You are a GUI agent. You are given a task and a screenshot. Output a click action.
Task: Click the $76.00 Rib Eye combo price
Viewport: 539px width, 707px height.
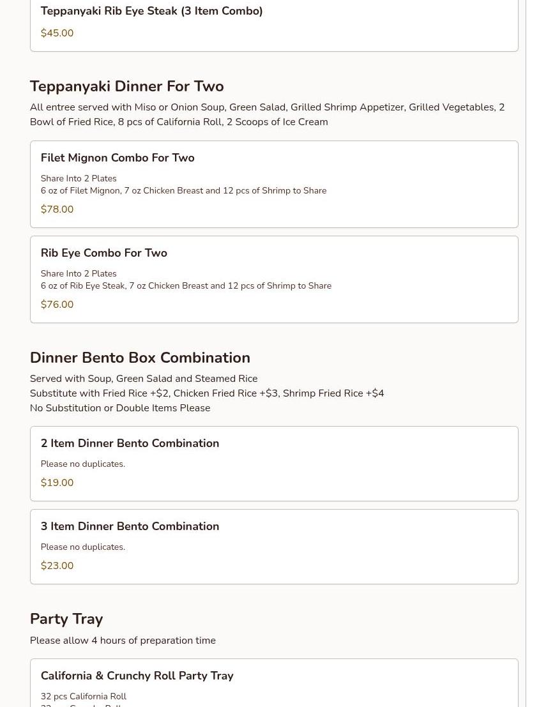pyautogui.click(x=57, y=305)
